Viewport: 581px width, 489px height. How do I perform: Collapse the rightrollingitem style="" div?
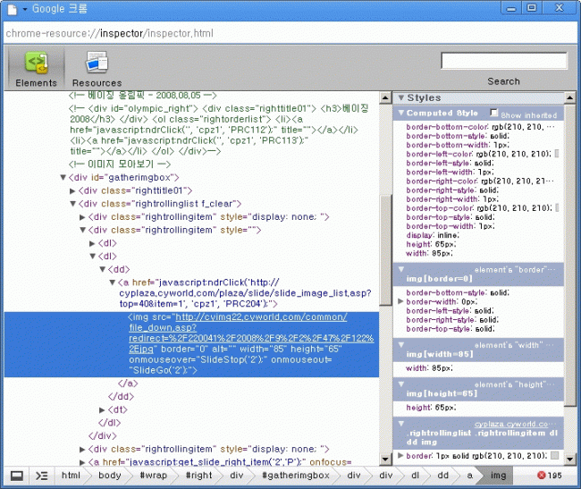tap(82, 230)
